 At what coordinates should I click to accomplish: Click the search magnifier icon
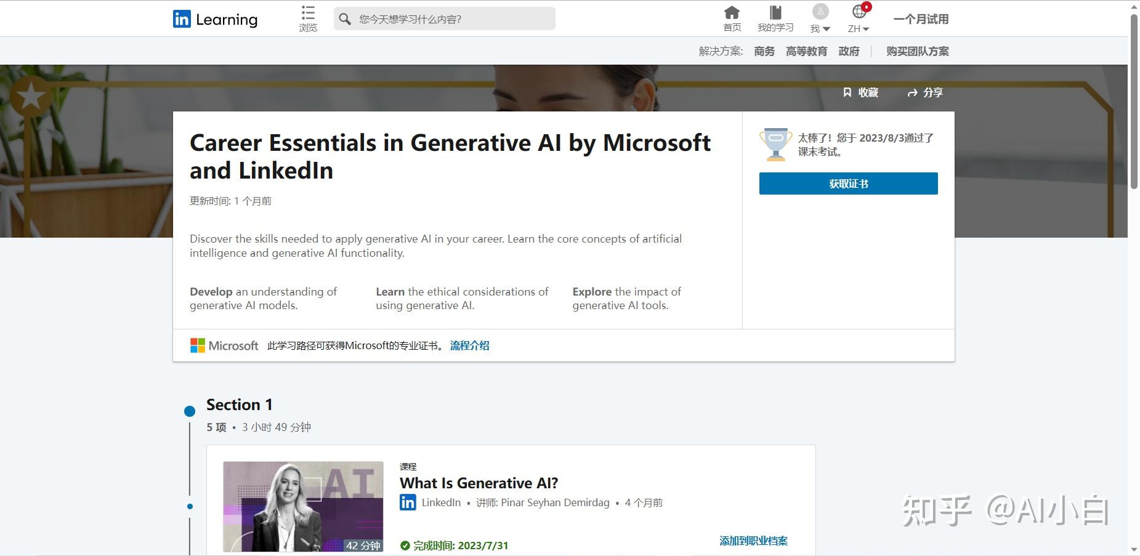coord(345,19)
